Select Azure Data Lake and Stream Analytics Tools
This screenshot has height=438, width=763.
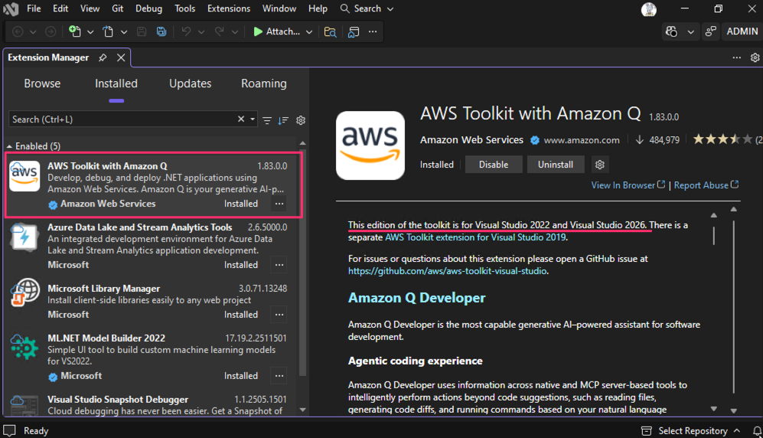[139, 227]
